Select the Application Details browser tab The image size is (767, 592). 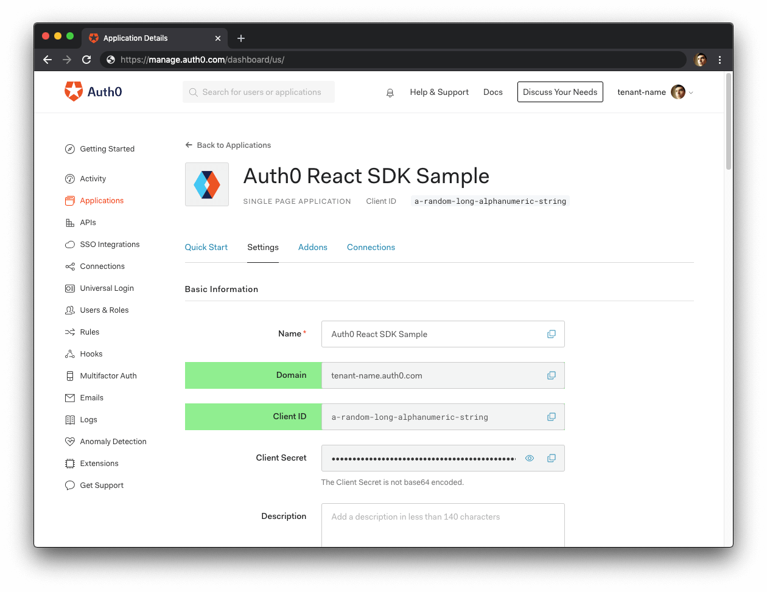(155, 38)
